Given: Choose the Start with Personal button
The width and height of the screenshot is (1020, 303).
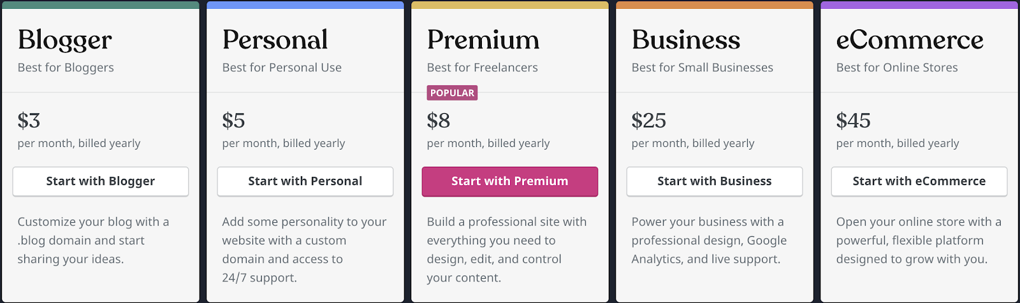Looking at the screenshot, I should pos(305,181).
